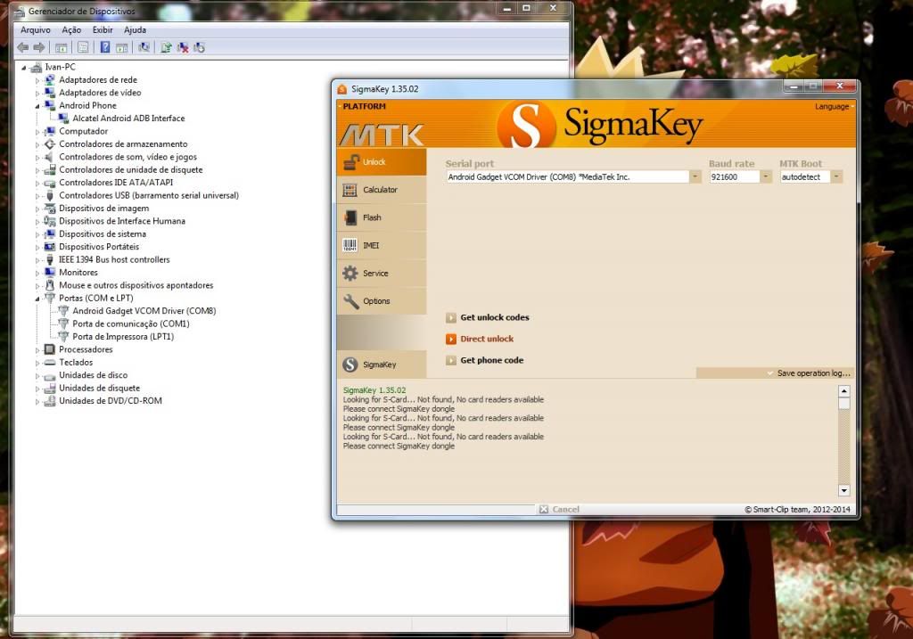
Task: Select Unidades de disquete in the tree
Action: click(100, 389)
